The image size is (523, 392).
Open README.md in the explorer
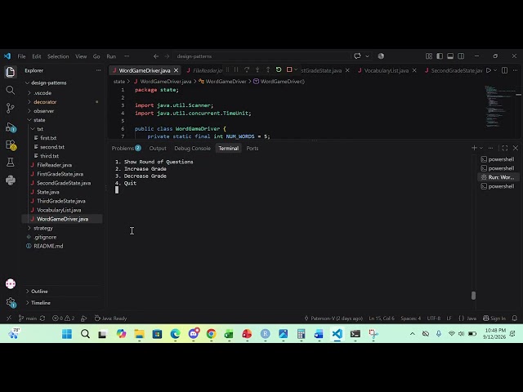pos(48,246)
